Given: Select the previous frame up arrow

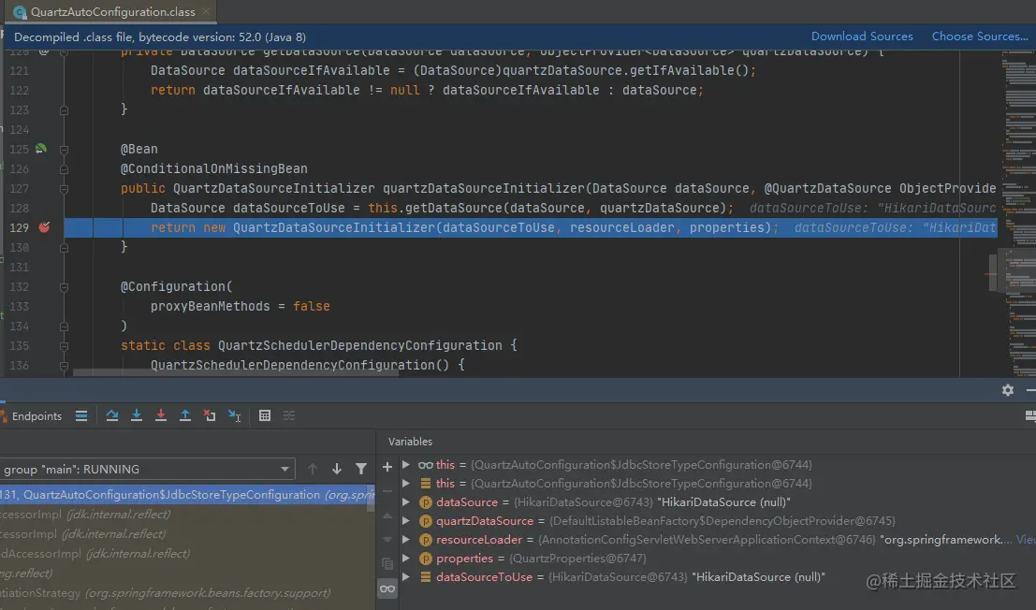Looking at the screenshot, I should tap(313, 469).
